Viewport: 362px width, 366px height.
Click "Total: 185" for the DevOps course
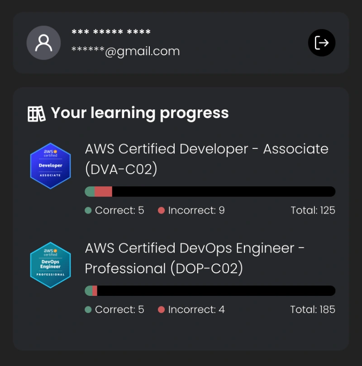point(313,309)
